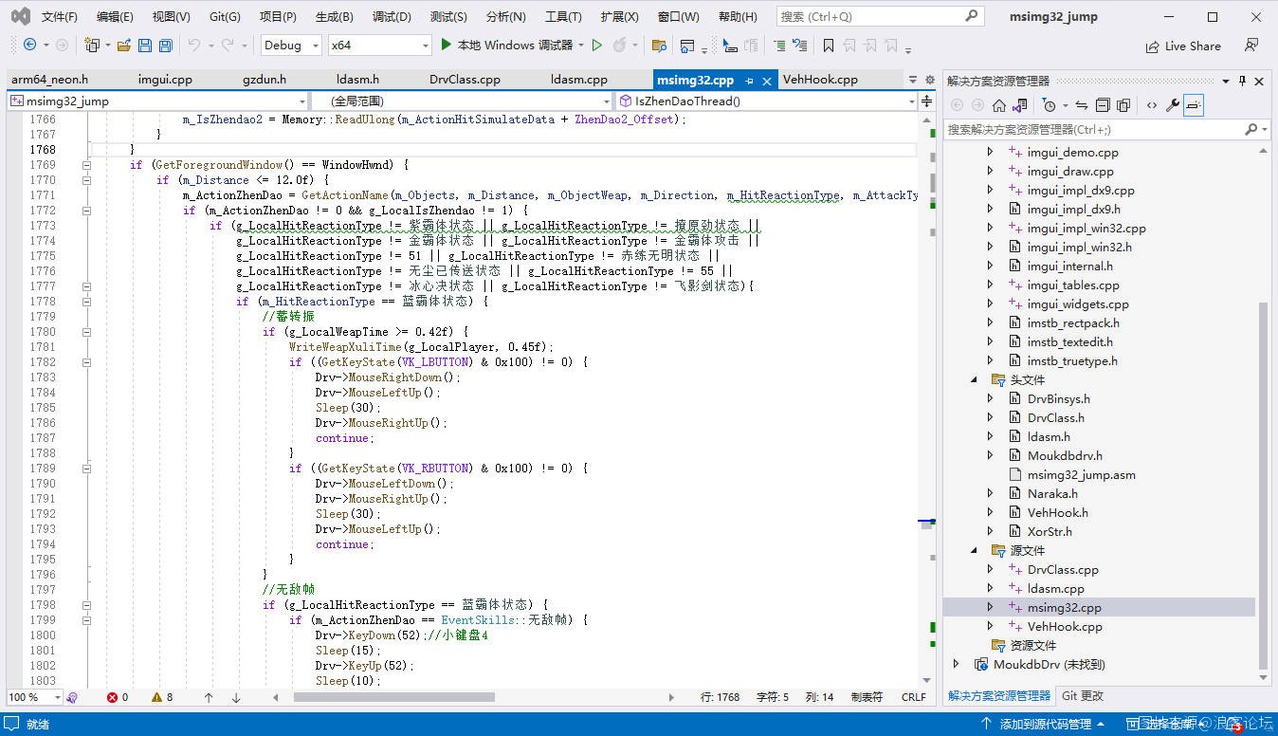This screenshot has width=1278, height=736.
Task: Split the editor with the splitter handle
Action: click(x=926, y=101)
